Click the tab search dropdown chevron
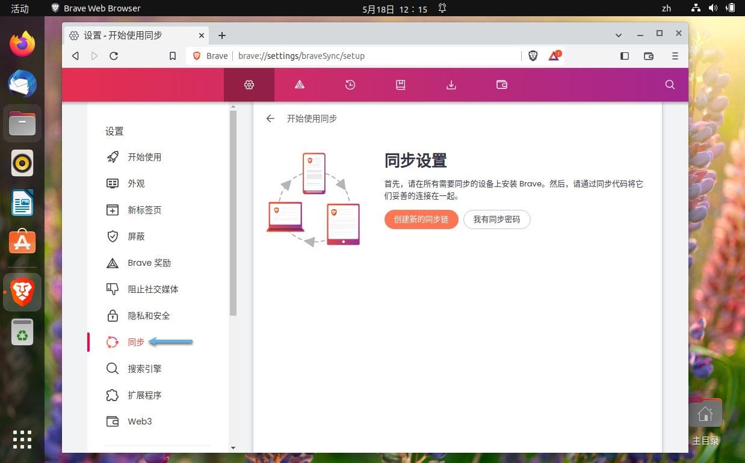This screenshot has width=745, height=463. coord(620,35)
